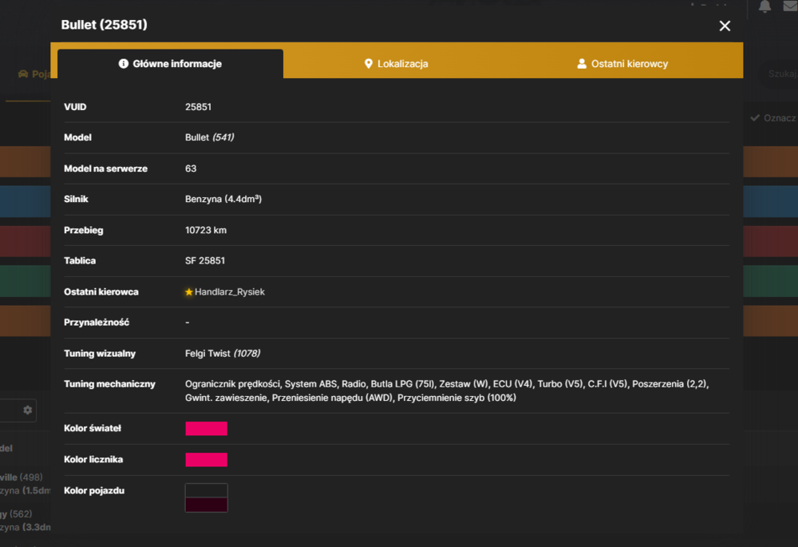Click the Oznacz button behind the dialog
The height and width of the screenshot is (547, 798).
point(773,117)
